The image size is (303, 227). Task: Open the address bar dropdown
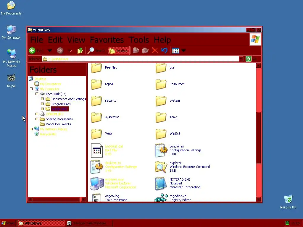pyautogui.click(x=241, y=59)
